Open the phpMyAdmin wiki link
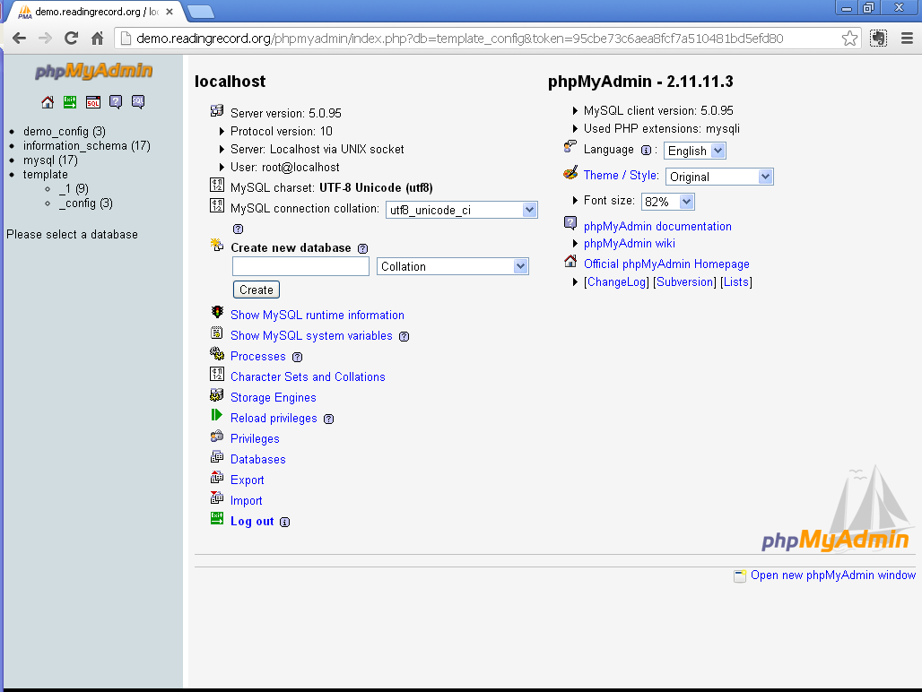 (x=630, y=243)
